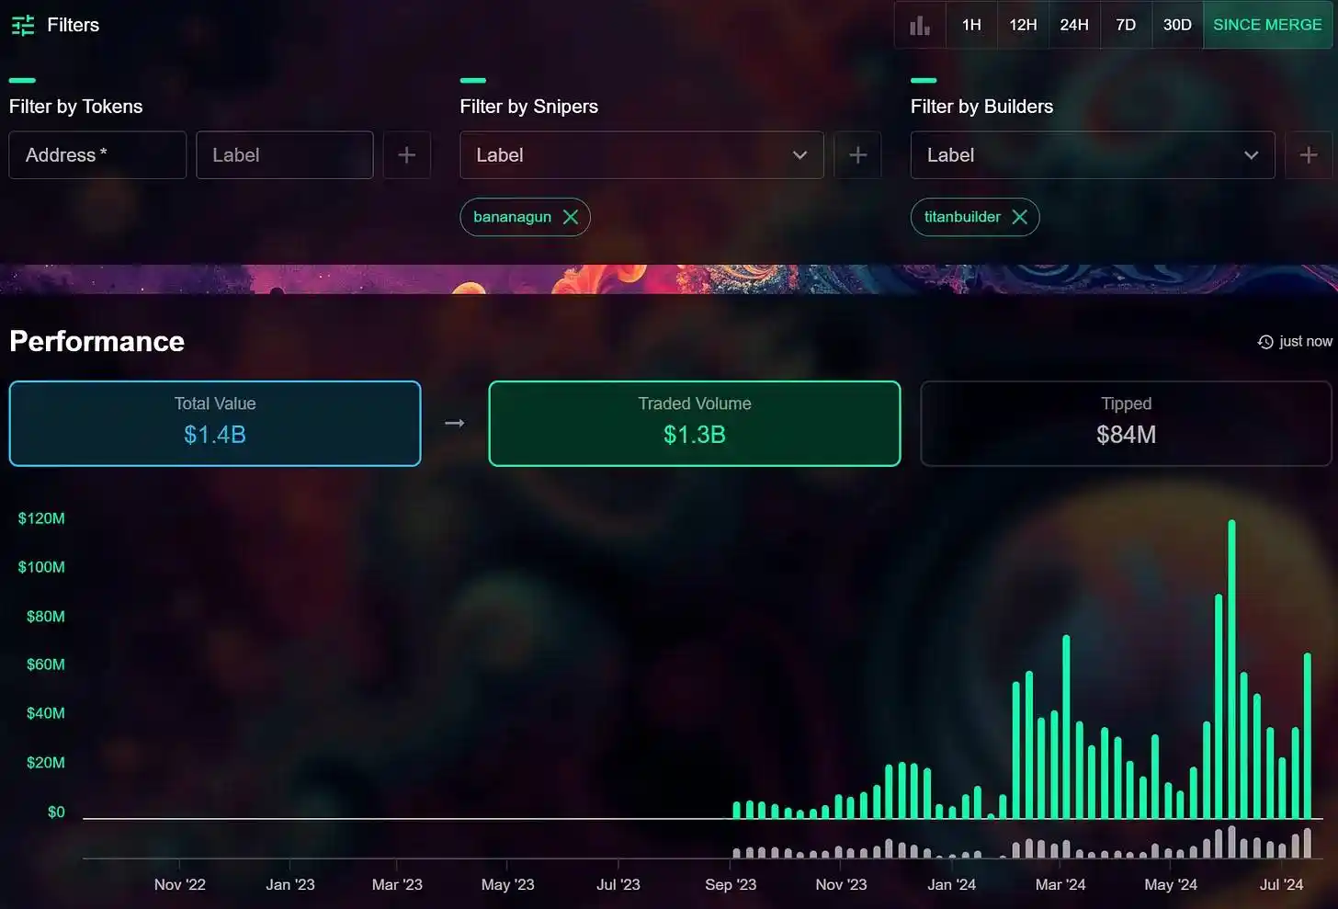1338x909 pixels.
Task: Remove the bananagun sniper filter
Action: [571, 217]
